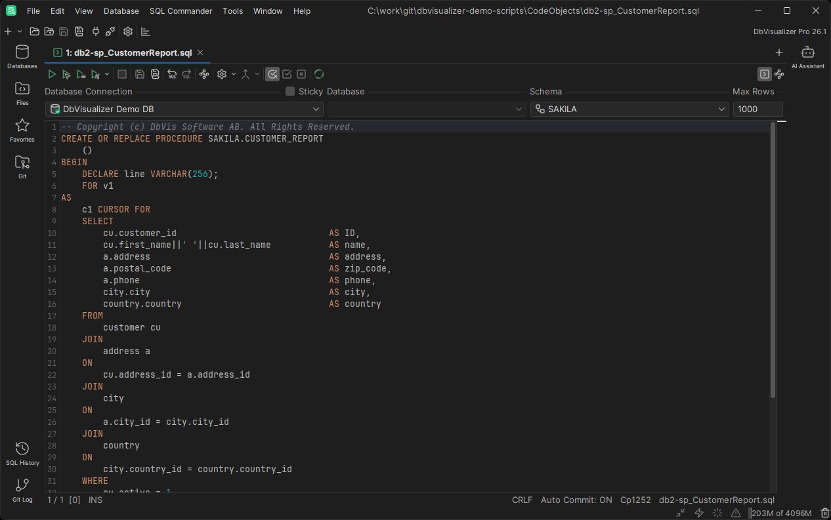Viewport: 831px width, 520px height.
Task: Open the Tools menu
Action: coord(233,11)
